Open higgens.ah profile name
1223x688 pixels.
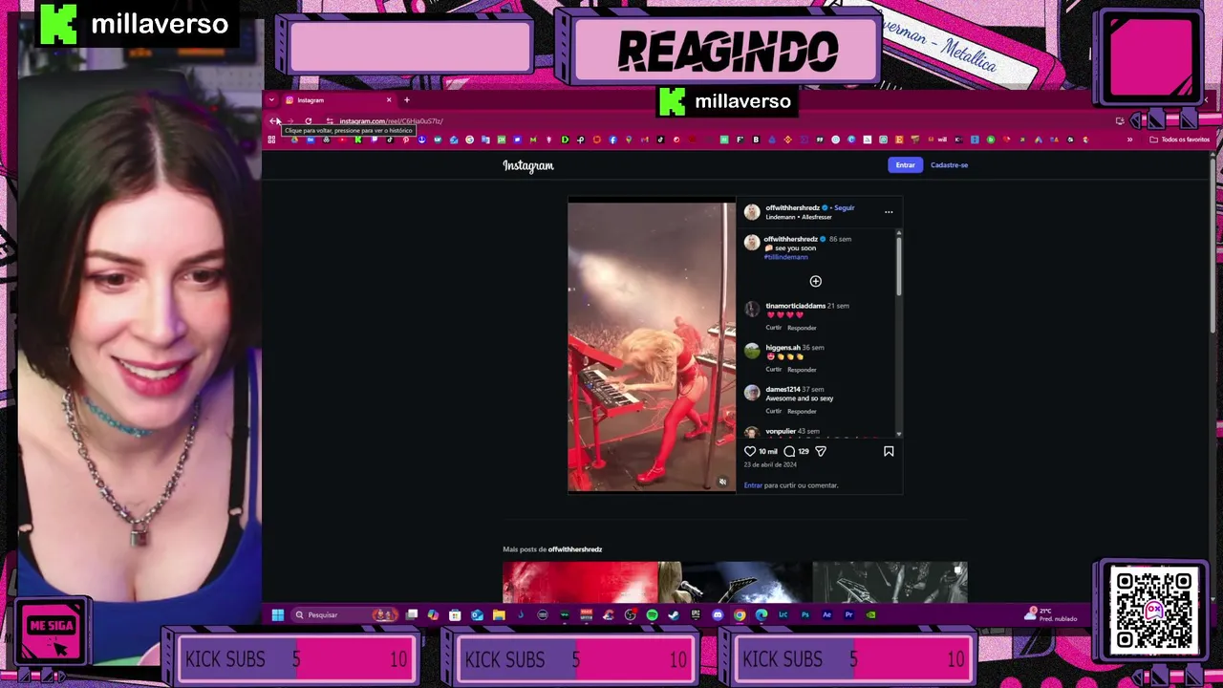[x=783, y=348]
